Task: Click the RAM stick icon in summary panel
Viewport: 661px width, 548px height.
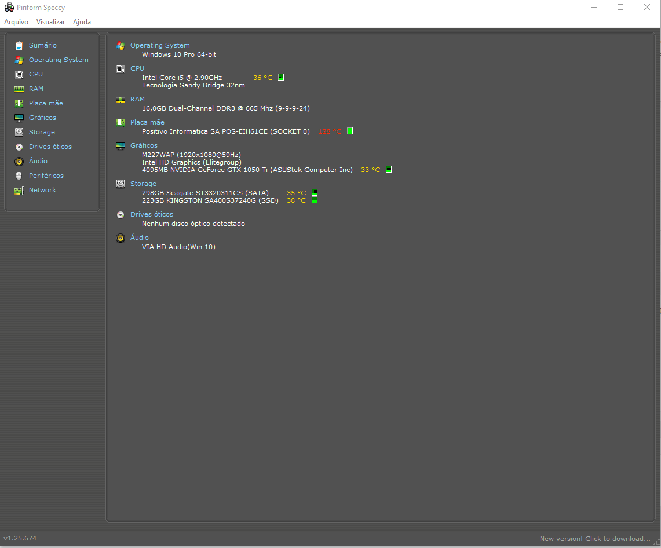Action: click(120, 100)
